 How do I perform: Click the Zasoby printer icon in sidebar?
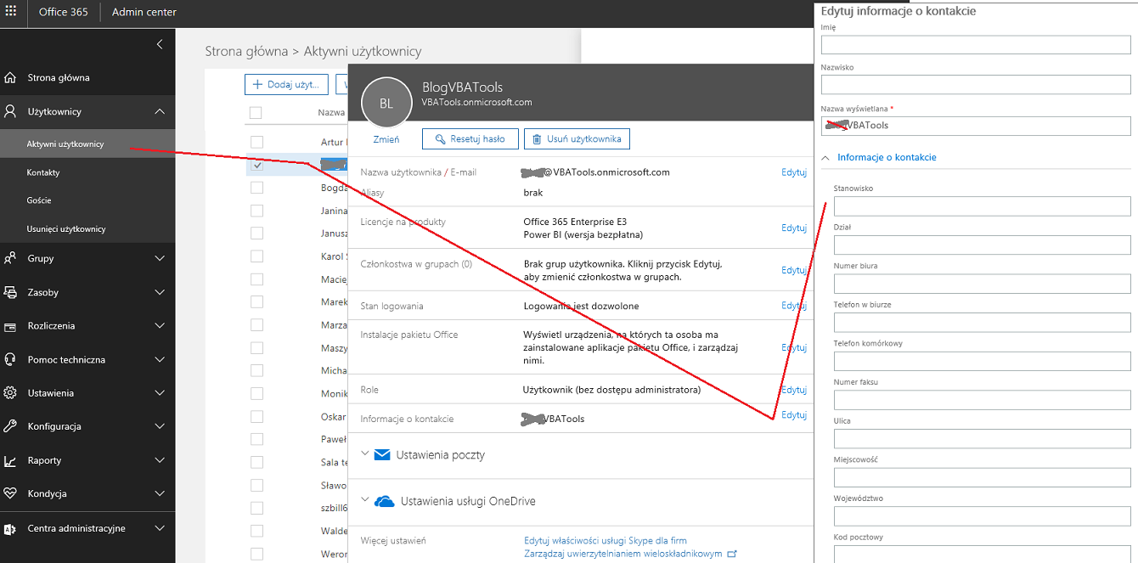tap(11, 292)
